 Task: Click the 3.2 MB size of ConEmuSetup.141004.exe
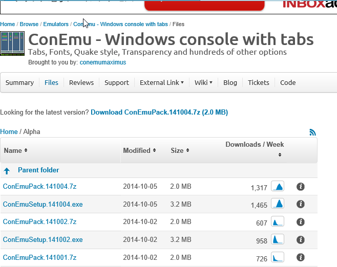click(x=181, y=204)
